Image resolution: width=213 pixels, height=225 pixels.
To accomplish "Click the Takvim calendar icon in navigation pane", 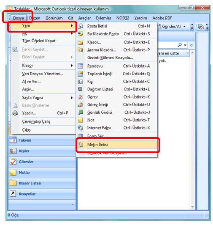I will (x=13, y=140).
